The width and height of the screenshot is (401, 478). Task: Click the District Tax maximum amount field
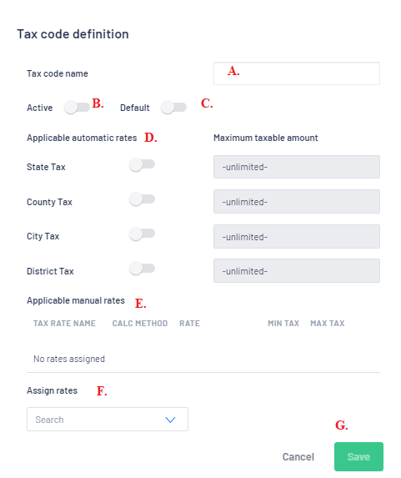tap(297, 271)
